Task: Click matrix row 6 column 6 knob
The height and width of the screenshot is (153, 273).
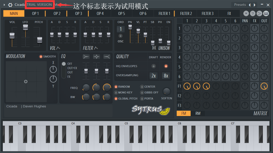Action: coord(235,76)
